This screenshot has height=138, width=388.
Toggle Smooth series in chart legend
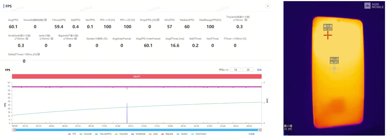coord(86,134)
